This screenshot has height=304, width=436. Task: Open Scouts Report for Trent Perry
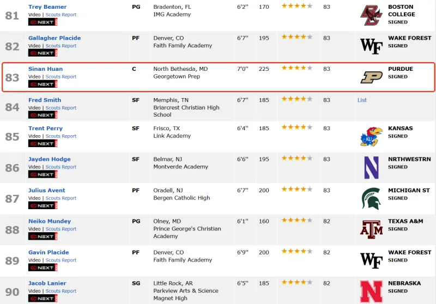click(x=61, y=136)
